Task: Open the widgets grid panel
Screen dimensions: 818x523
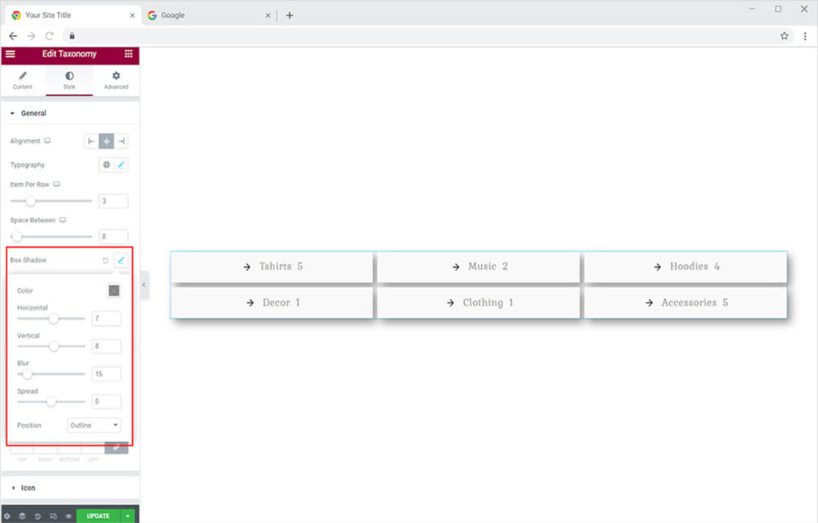Action: (129, 54)
